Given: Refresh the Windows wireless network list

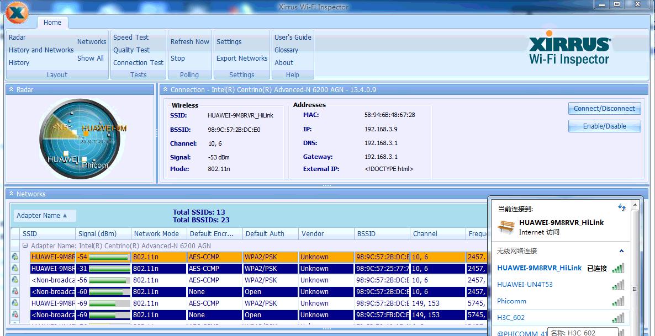Looking at the screenshot, I should click(622, 207).
